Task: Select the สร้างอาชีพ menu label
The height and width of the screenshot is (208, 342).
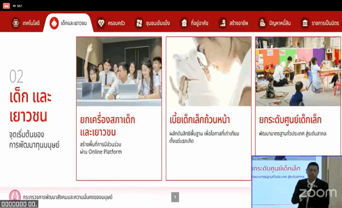Action: (239, 23)
